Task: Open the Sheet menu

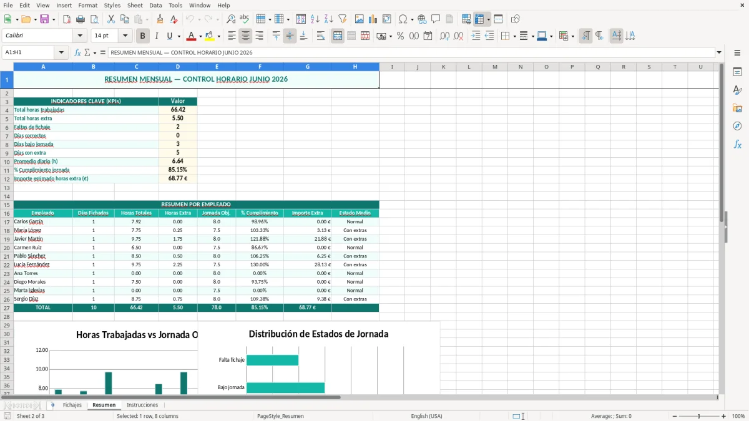Action: (x=135, y=5)
